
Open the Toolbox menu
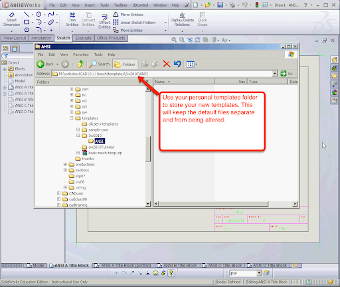(120, 5)
